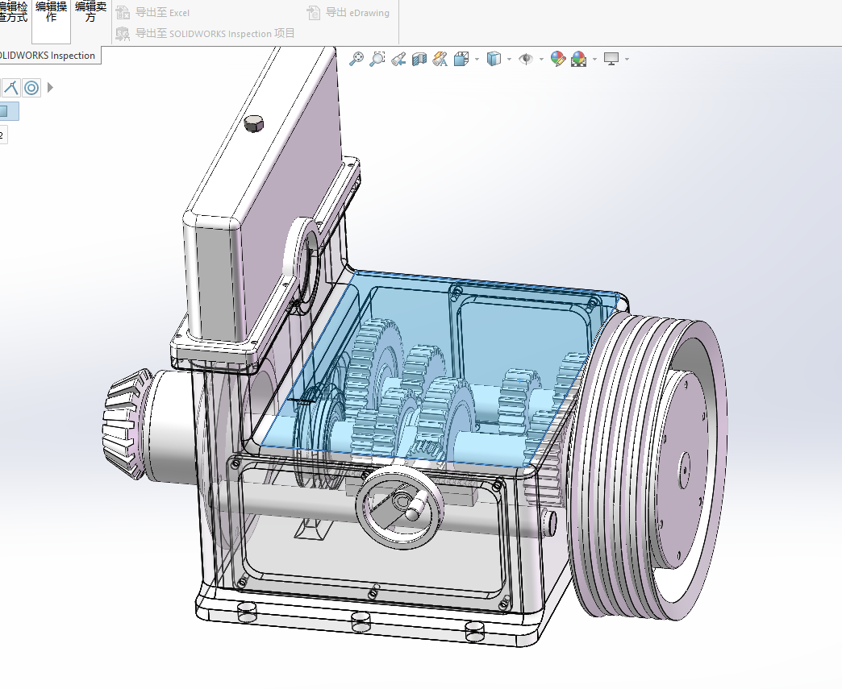This screenshot has width=842, height=689.
Task: Expand the Display Style dropdown arrow
Action: [509, 59]
